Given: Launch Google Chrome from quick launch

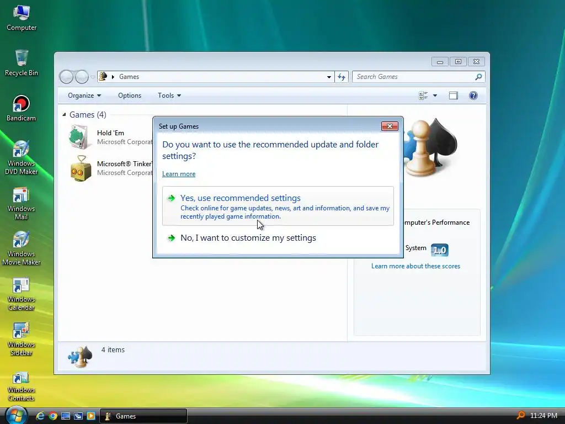Looking at the screenshot, I should (53, 416).
